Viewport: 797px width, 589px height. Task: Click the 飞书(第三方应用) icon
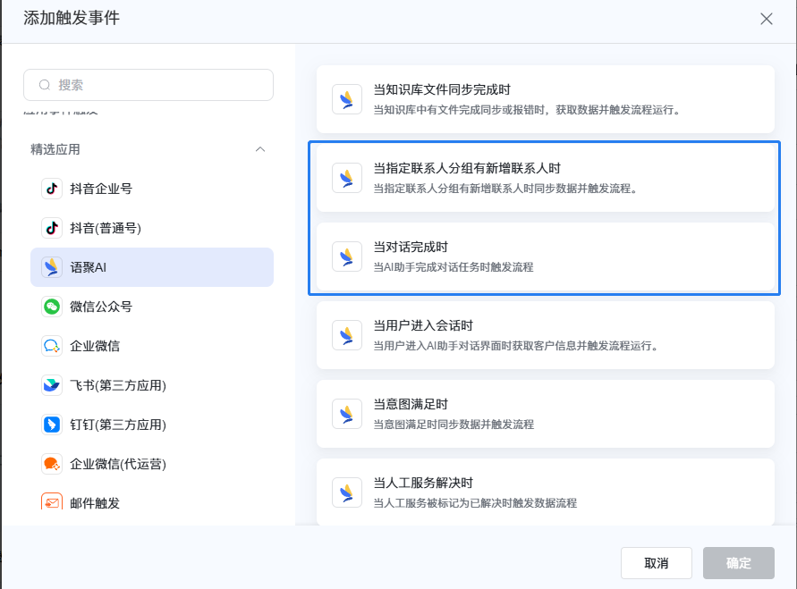coord(52,385)
